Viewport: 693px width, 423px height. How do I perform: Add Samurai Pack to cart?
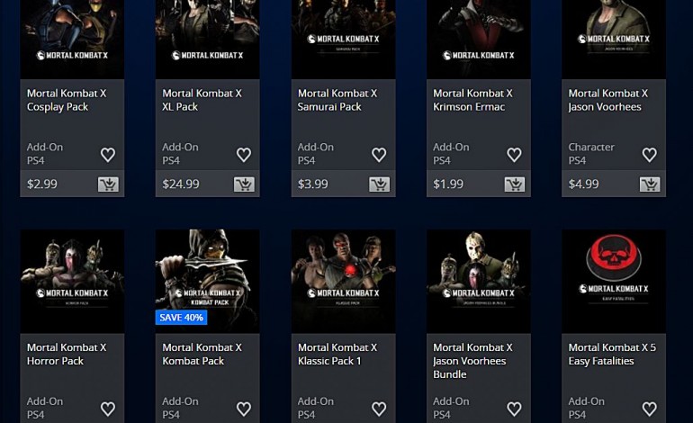(x=379, y=184)
